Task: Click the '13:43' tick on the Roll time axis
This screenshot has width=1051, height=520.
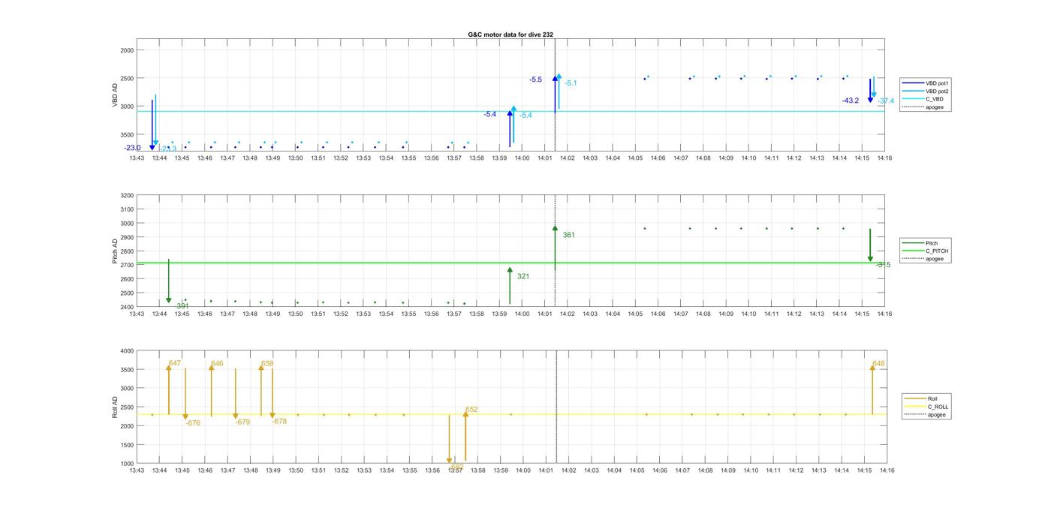Action: pyautogui.click(x=137, y=470)
